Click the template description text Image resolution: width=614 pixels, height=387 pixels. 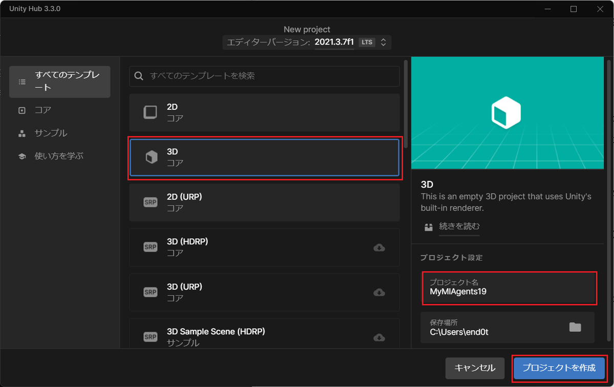[506, 202]
